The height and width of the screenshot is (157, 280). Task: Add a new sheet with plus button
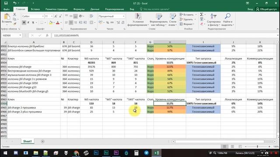[x=42, y=141]
